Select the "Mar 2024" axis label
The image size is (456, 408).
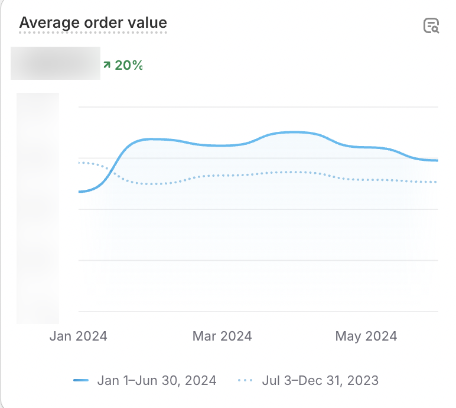pos(222,336)
